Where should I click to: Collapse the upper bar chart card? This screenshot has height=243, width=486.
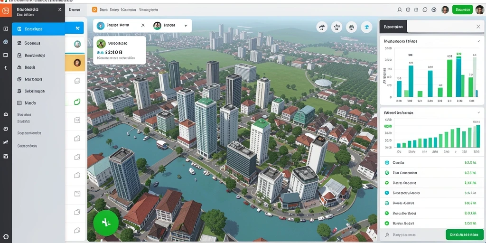(478, 41)
